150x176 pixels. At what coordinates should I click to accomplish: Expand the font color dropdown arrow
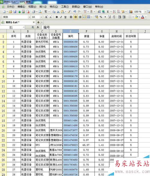(145, 17)
